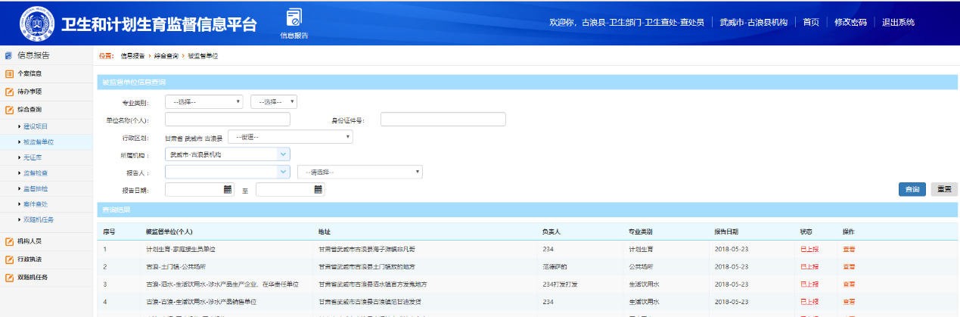Open the start date calendar picker icon
This screenshot has height=317, width=960.
228,189
